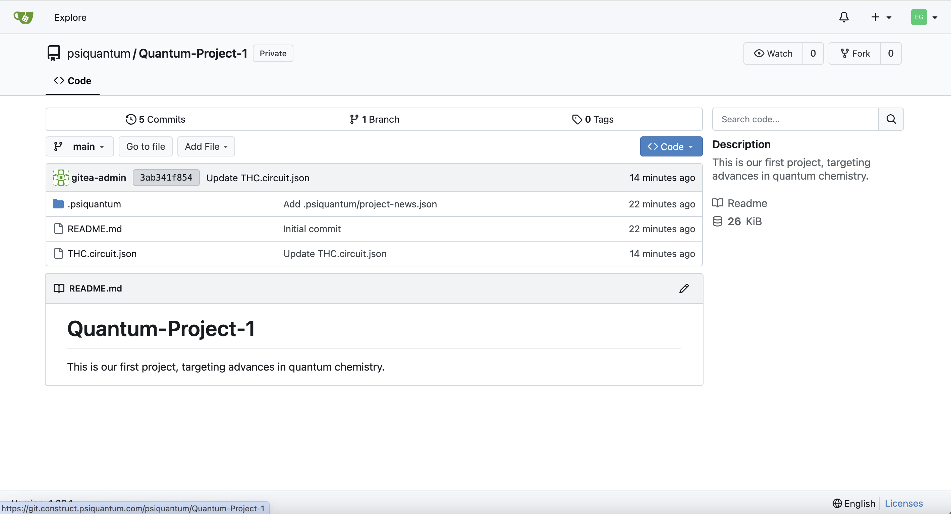Change language from English
This screenshot has height=514, width=951.
click(853, 503)
